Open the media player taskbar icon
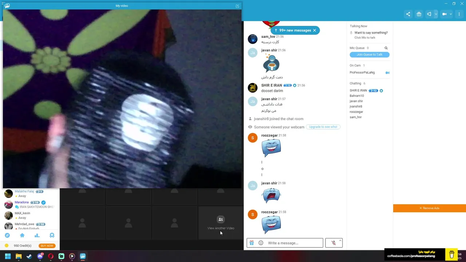This screenshot has width=466, height=262. tap(72, 256)
